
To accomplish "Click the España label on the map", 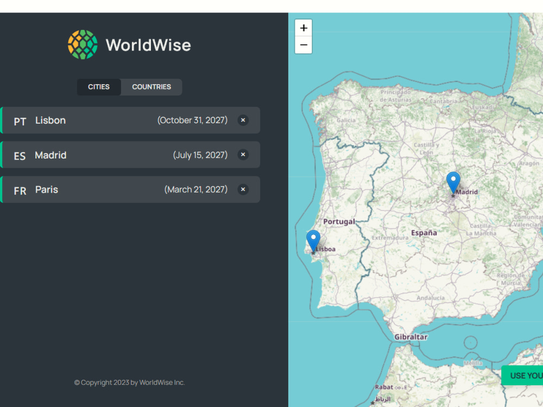I will (x=424, y=233).
